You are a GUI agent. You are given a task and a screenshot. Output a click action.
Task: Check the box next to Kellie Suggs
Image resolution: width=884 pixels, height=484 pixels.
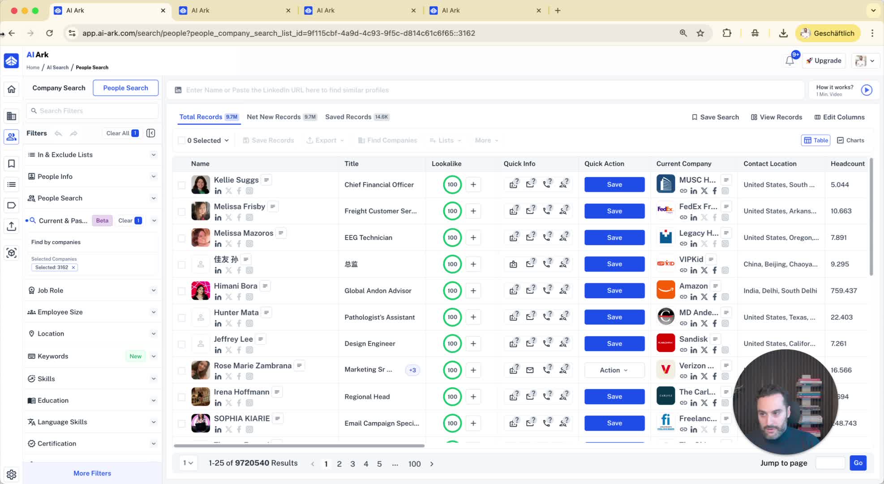click(181, 185)
